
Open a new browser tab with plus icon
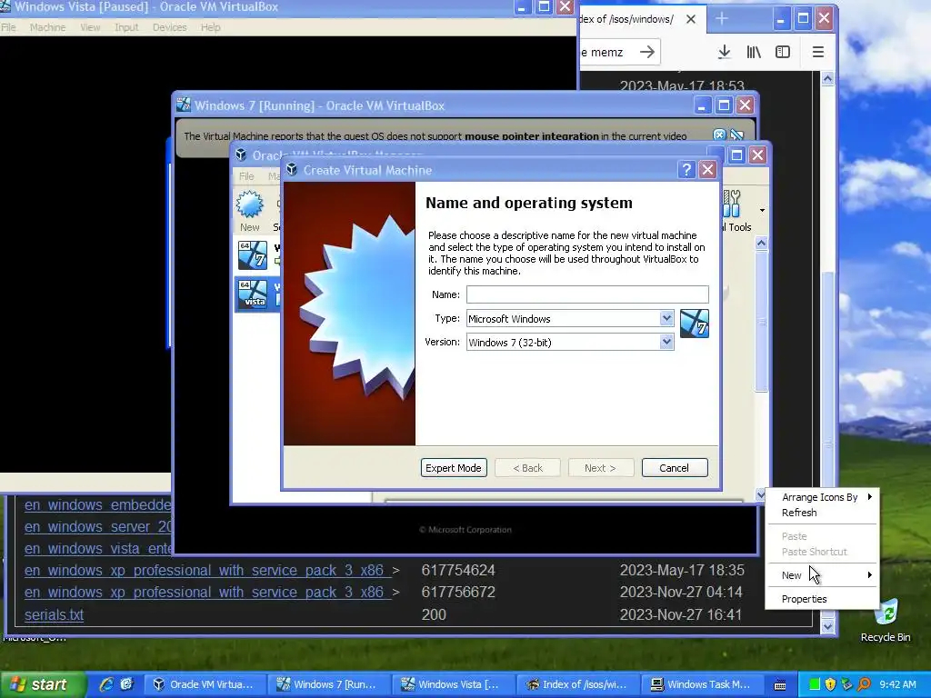click(x=721, y=19)
